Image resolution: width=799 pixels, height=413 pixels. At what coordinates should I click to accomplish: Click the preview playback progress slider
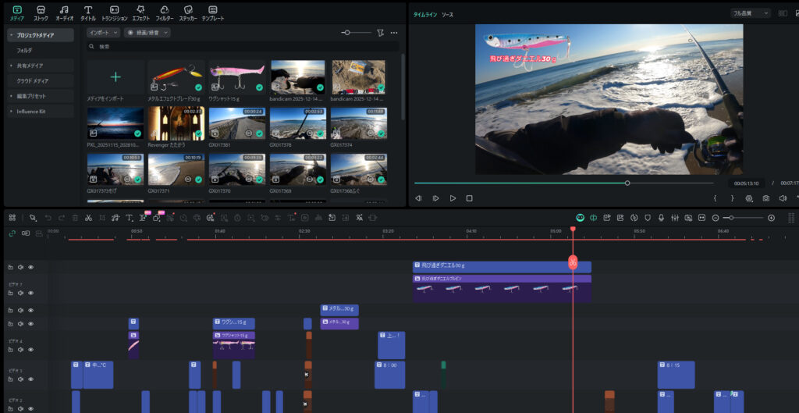[x=627, y=183]
